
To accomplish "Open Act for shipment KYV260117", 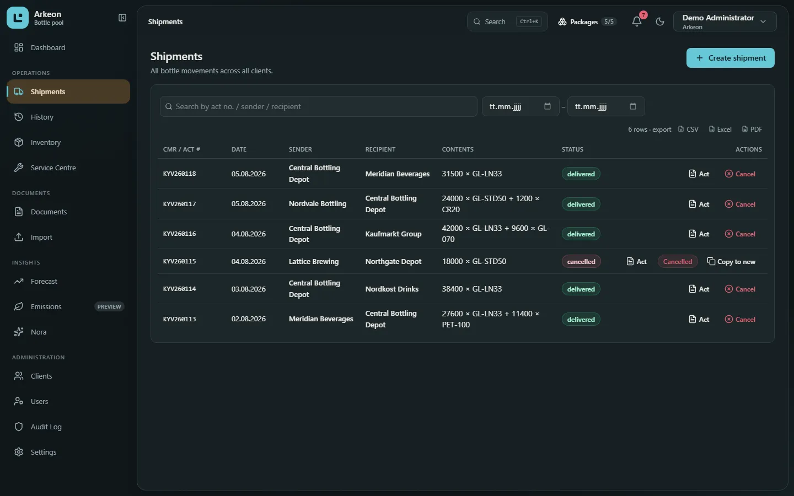I will (699, 204).
